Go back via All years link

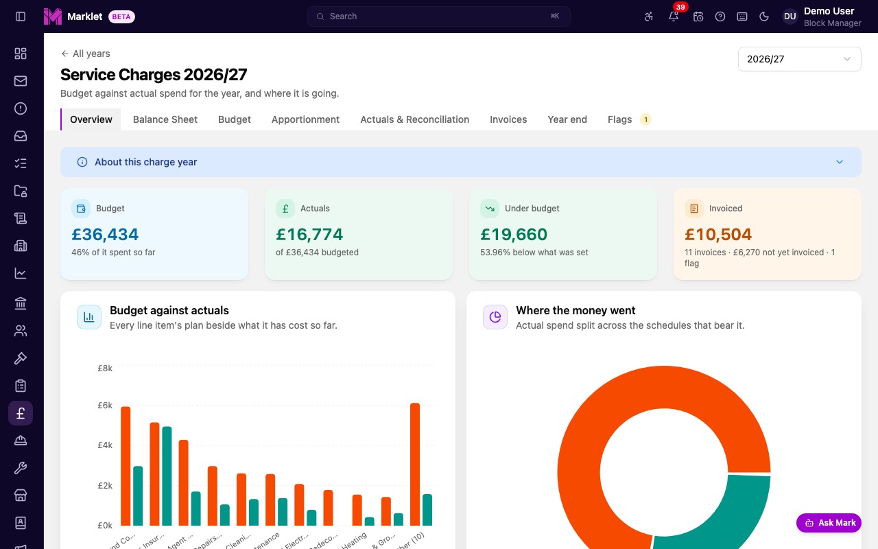85,54
